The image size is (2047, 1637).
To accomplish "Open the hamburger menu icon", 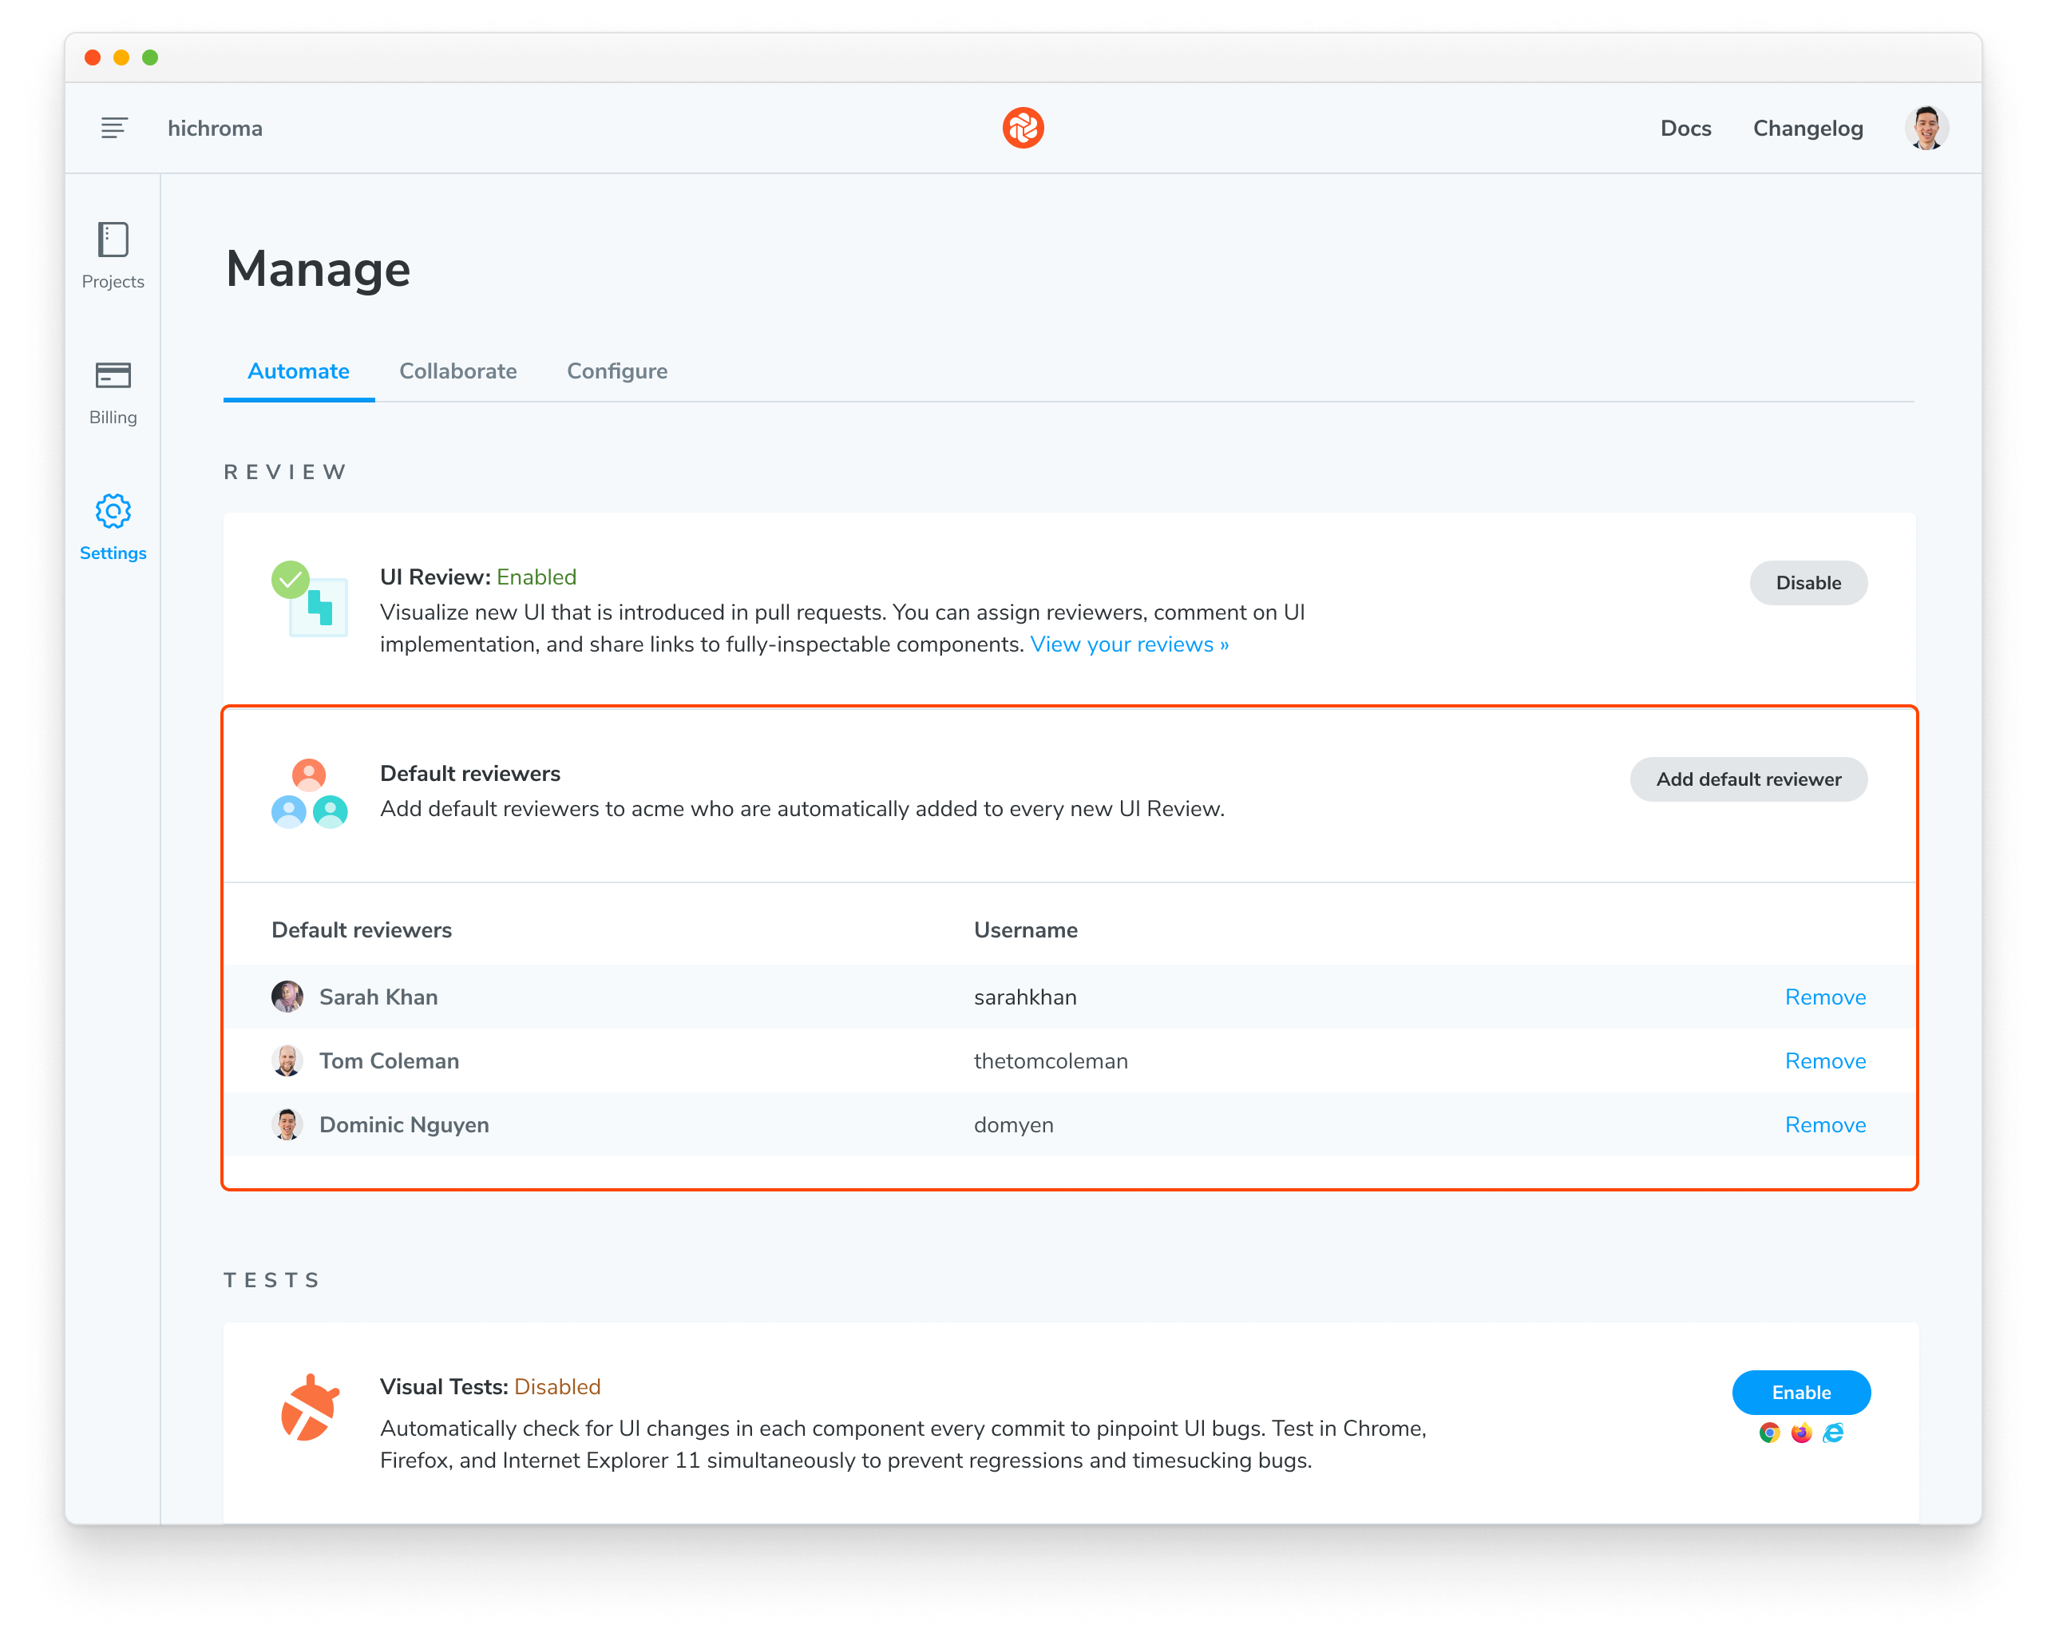I will (x=114, y=129).
